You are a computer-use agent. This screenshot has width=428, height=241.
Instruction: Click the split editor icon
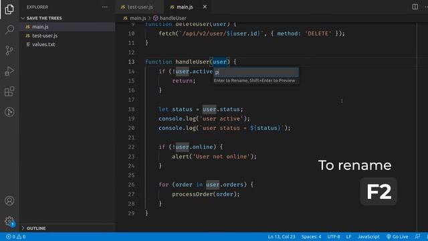[x=415, y=7]
